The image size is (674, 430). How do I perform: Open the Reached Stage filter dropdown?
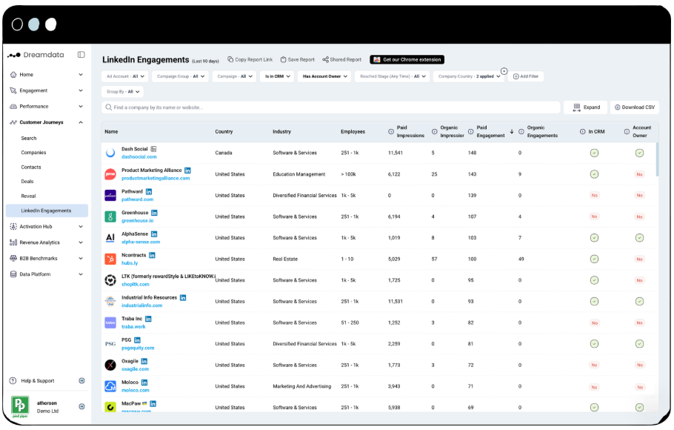pos(392,76)
